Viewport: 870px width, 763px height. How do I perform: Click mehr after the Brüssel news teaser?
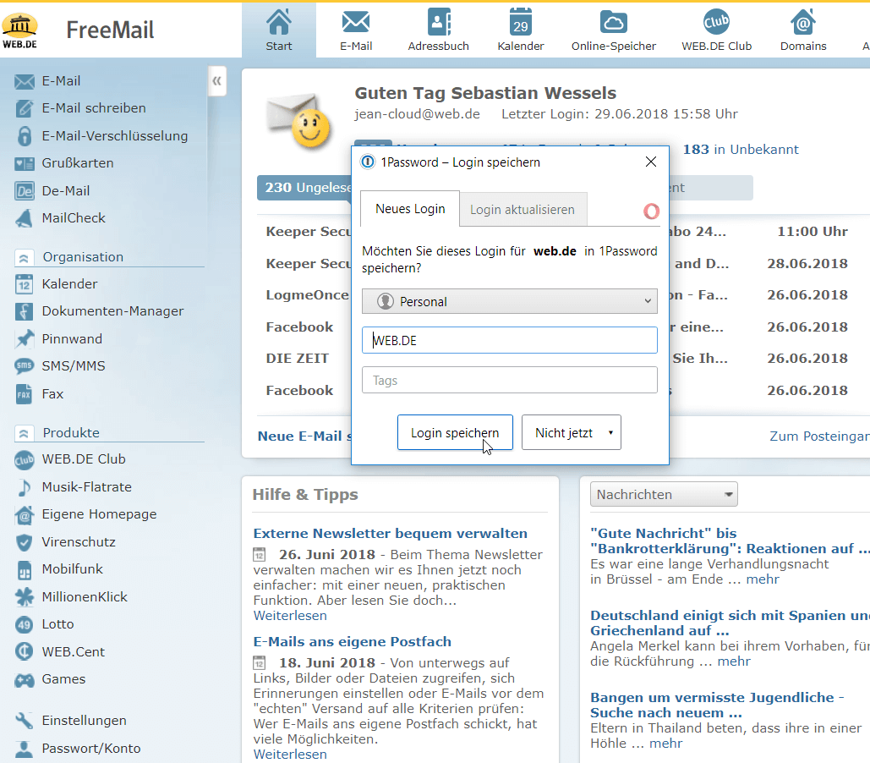click(x=763, y=579)
